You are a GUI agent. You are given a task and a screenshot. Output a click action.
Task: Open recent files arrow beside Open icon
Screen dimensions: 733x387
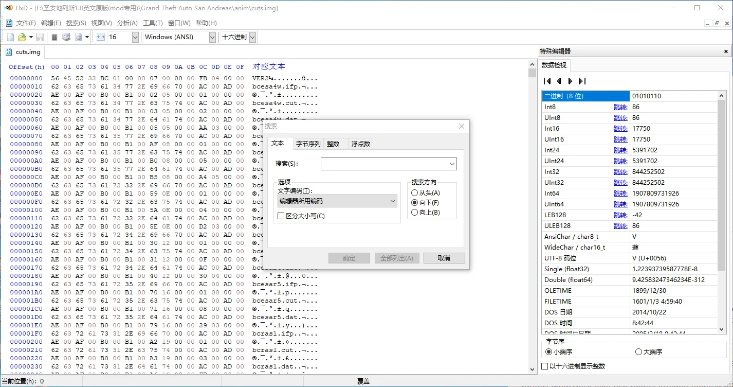point(31,37)
